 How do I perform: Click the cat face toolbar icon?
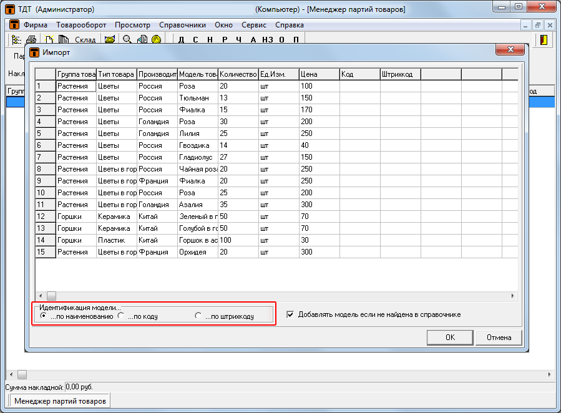(x=109, y=40)
